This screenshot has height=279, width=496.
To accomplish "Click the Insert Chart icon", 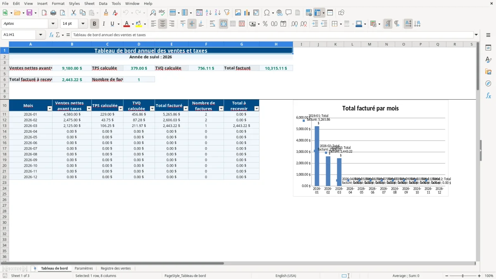I will (247, 13).
